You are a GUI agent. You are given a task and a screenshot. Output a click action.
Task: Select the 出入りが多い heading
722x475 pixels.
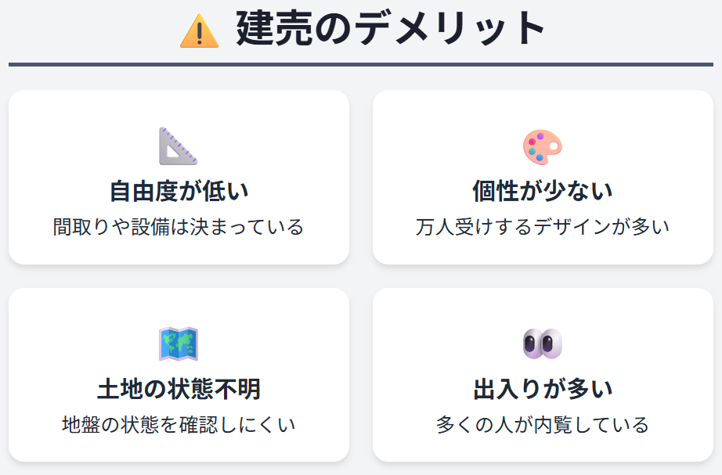[x=543, y=388]
